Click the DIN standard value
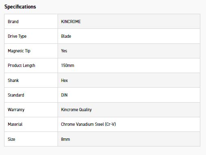This screenshot has height=155, width=206. 64,95
